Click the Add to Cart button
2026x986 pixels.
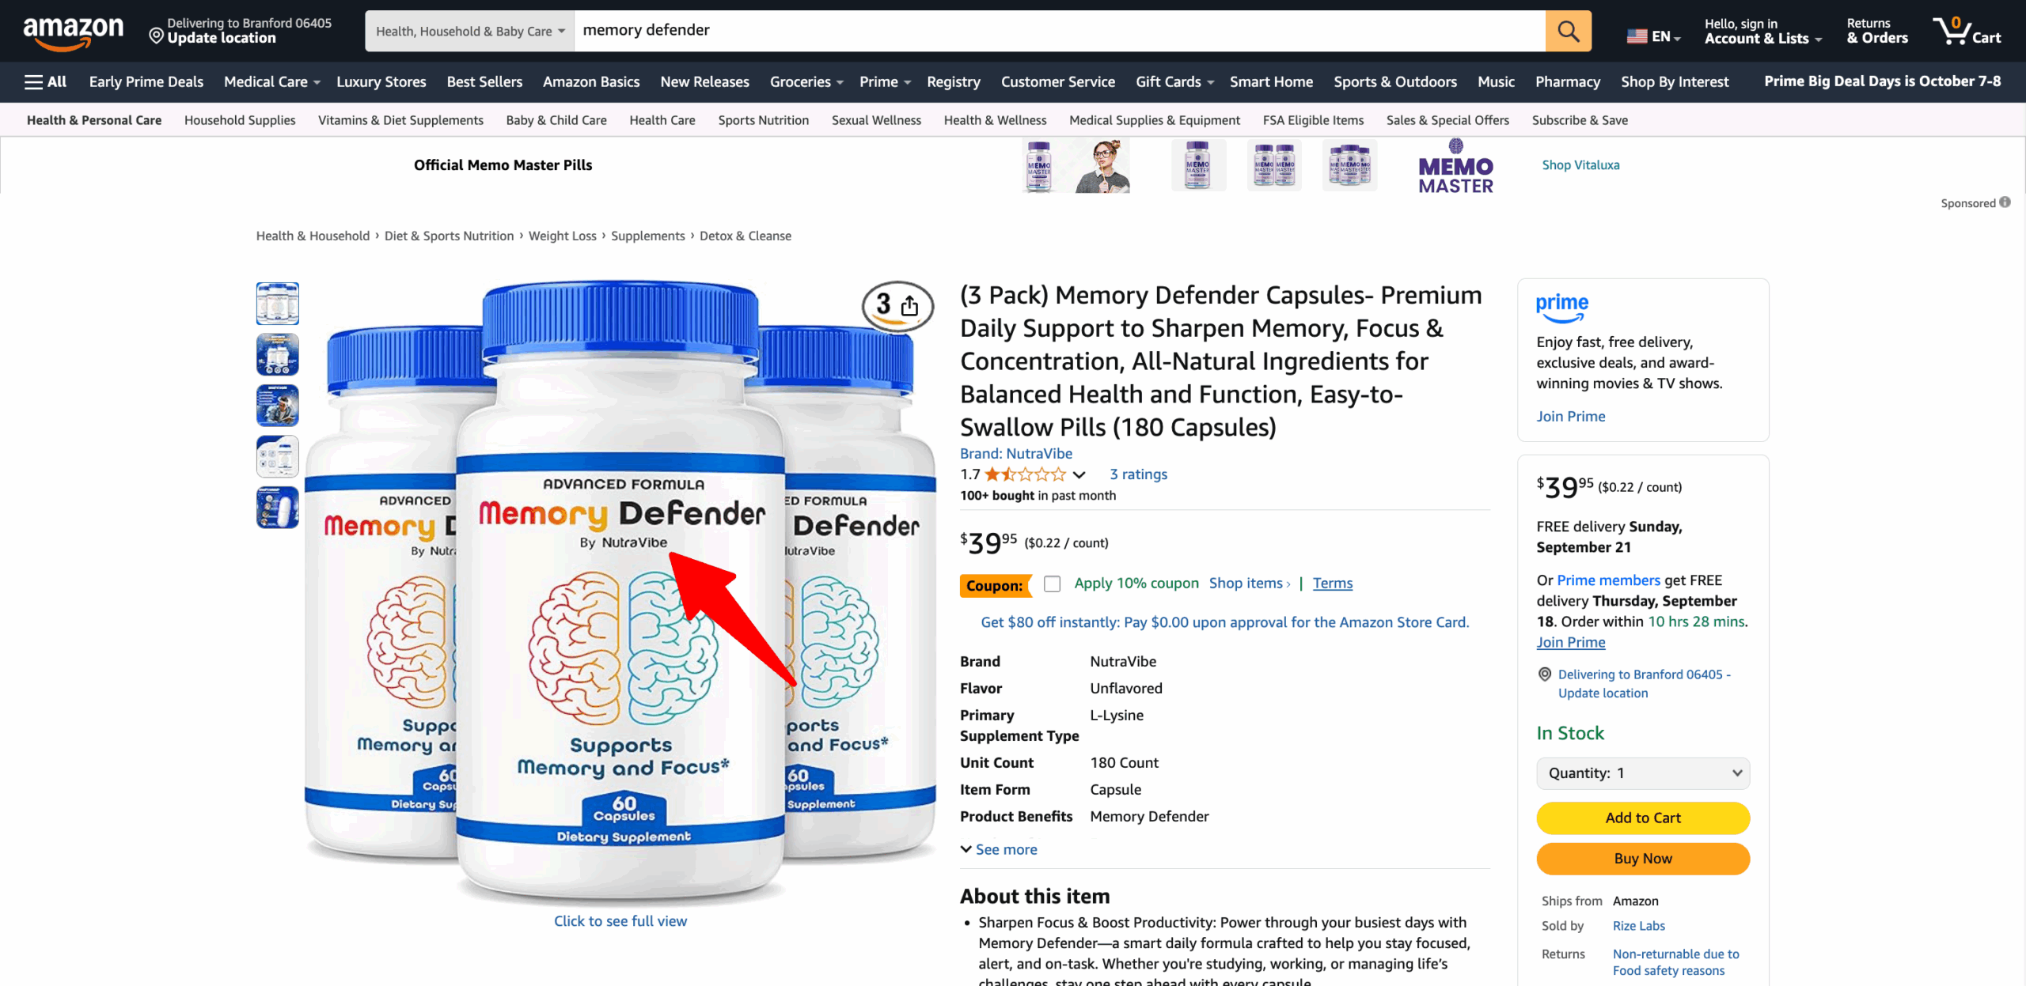(x=1643, y=818)
